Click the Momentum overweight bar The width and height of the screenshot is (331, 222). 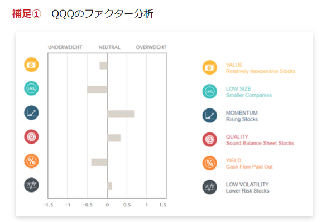coord(121,114)
